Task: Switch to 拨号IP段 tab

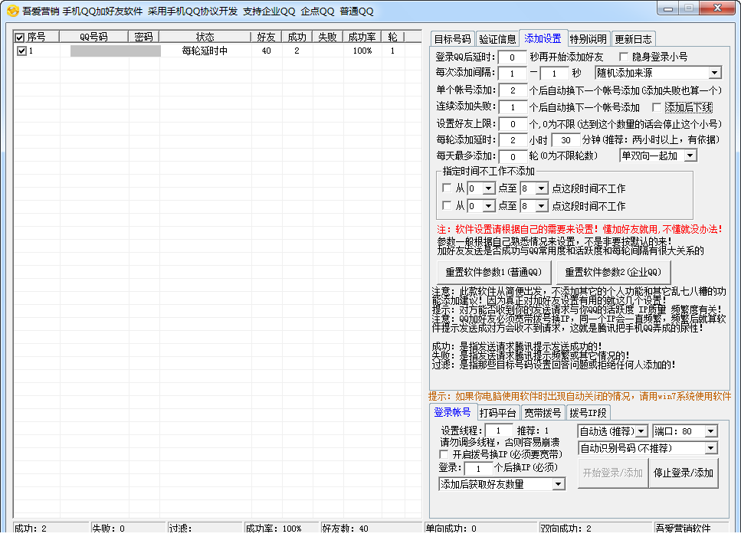Action: [x=588, y=412]
